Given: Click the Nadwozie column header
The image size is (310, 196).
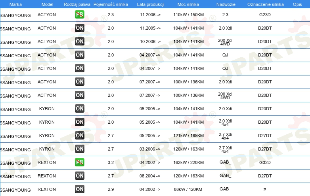Looking at the screenshot, I should [x=226, y=4].
